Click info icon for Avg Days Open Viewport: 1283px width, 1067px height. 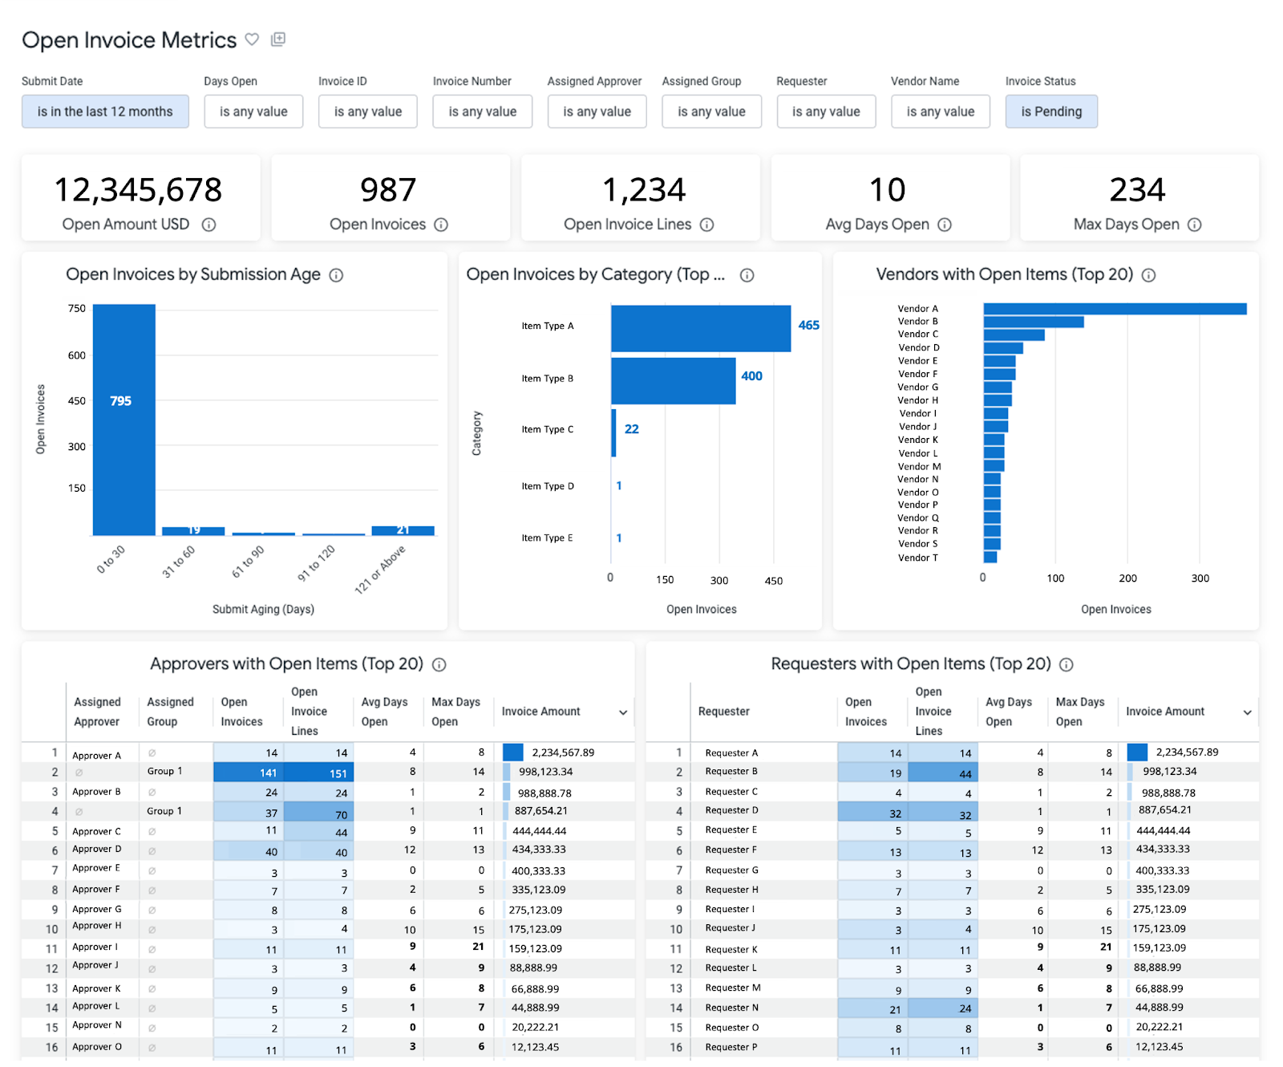click(945, 225)
